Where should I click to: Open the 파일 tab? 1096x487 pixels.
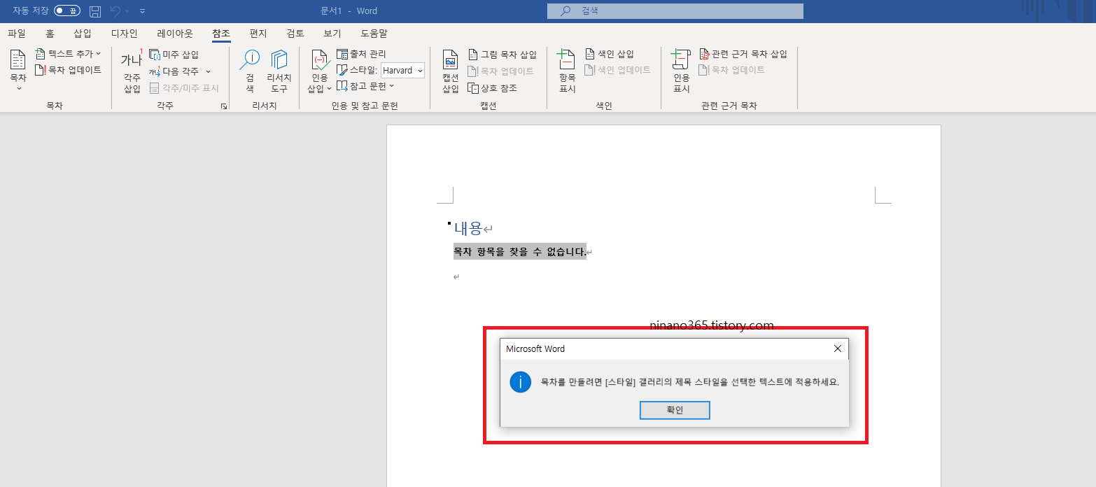(x=17, y=33)
